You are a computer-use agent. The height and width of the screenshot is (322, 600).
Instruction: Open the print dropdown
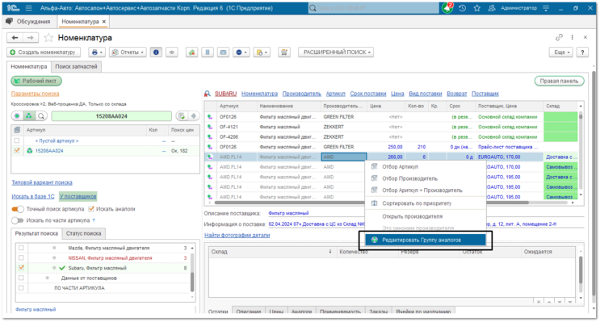(97, 52)
